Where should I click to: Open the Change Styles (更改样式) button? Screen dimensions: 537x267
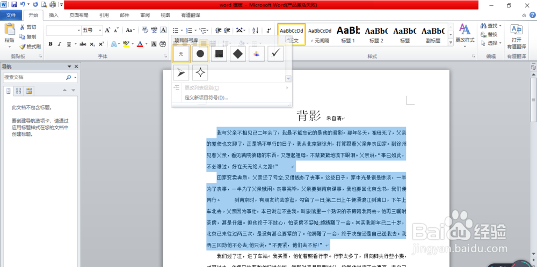click(x=465, y=35)
